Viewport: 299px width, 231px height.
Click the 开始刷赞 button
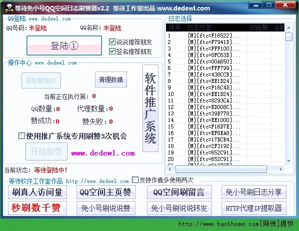coord(46,151)
